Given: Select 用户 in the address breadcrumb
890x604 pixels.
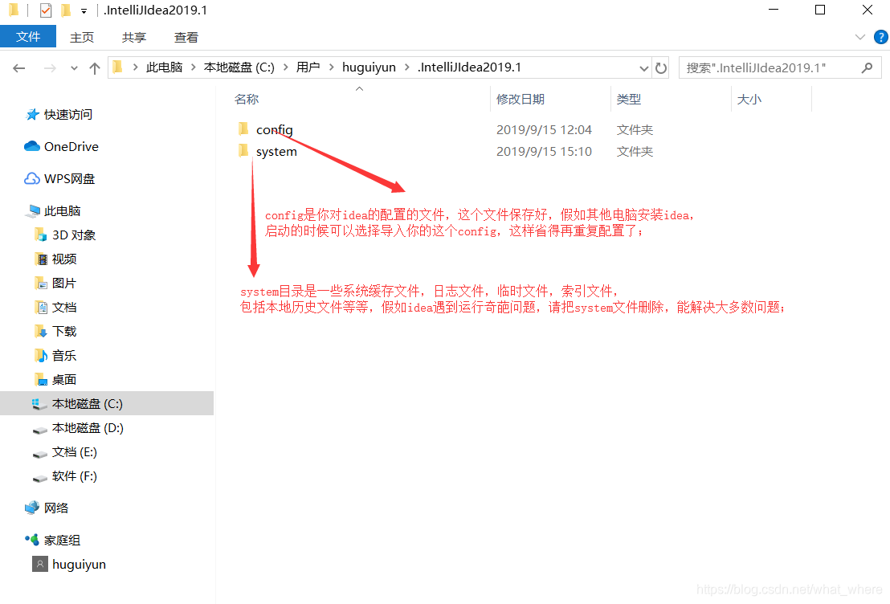Looking at the screenshot, I should (x=308, y=67).
